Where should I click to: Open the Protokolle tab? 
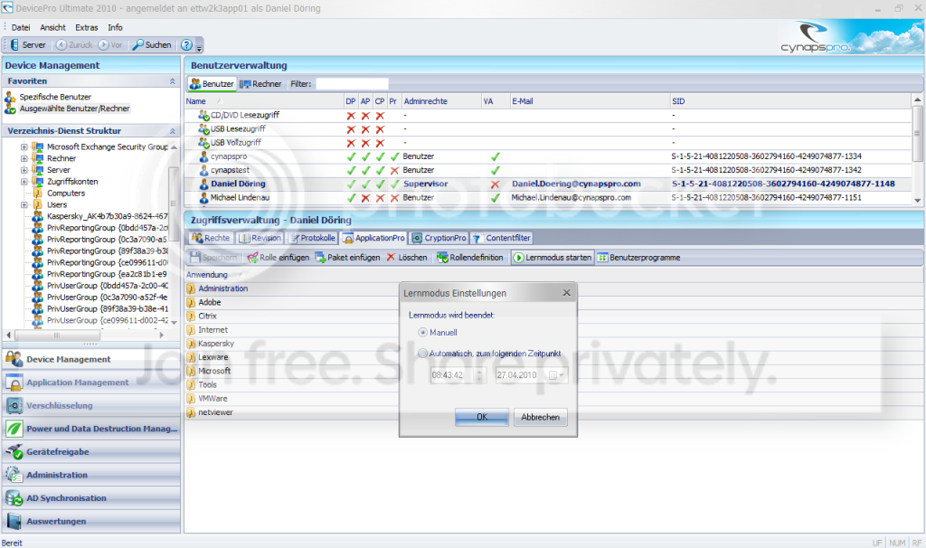pos(312,238)
